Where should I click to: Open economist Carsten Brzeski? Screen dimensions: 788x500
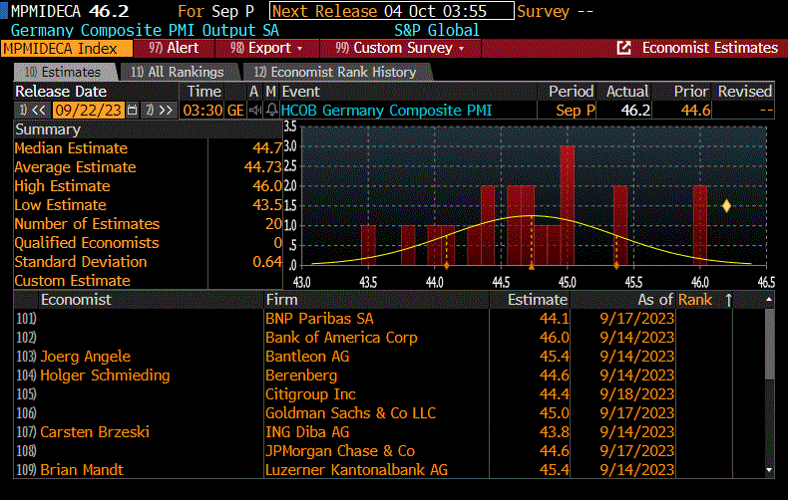pos(95,432)
